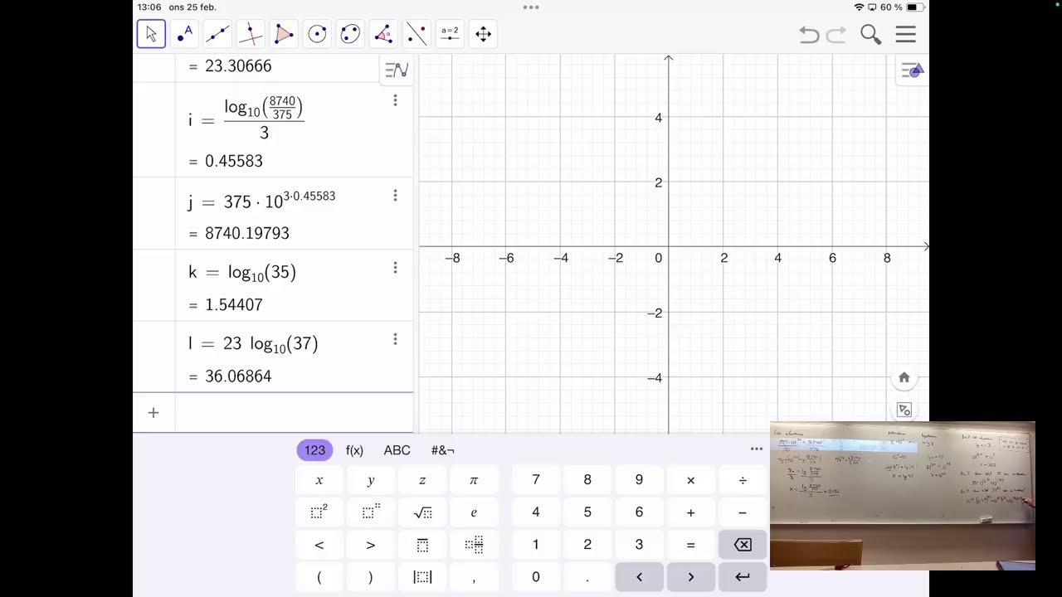Tap the minus key
Screen dimensions: 1062x597
743,512
